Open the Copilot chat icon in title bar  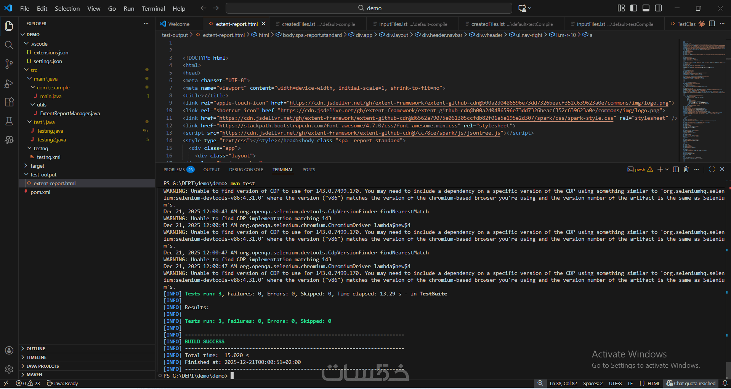click(x=522, y=8)
